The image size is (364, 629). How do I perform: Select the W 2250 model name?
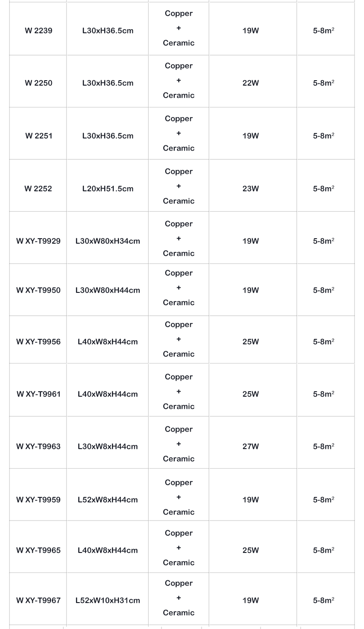click(39, 83)
